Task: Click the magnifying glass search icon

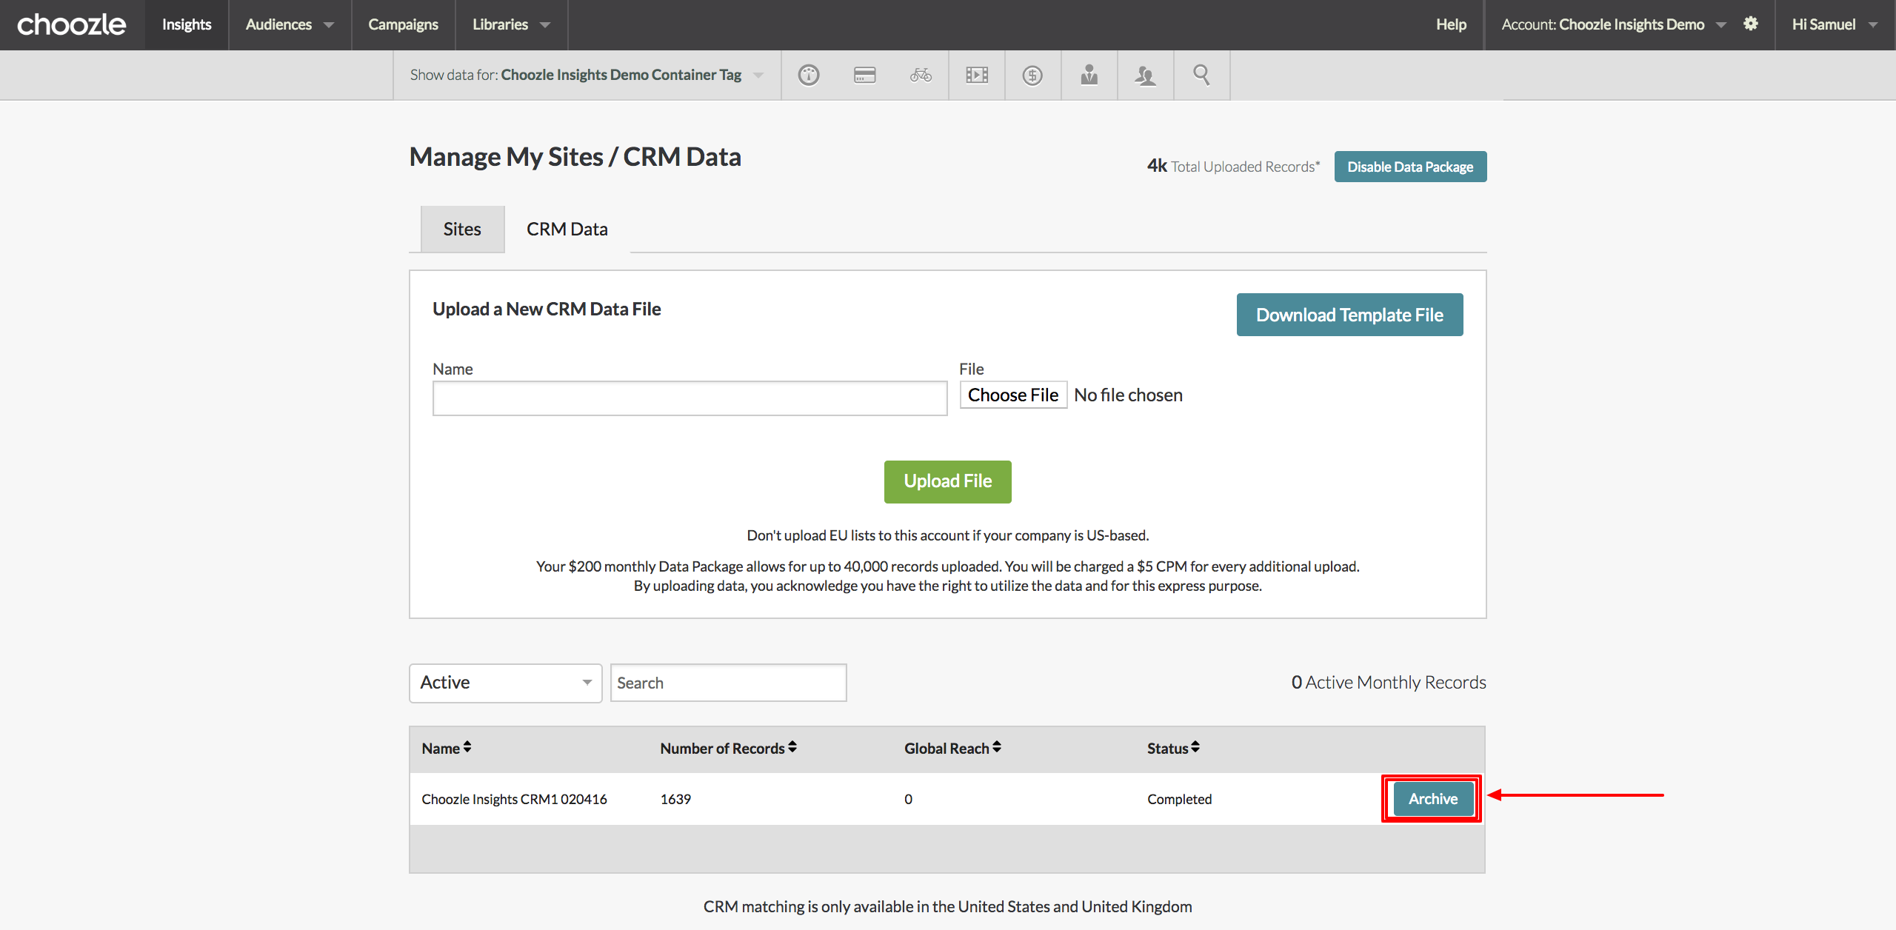Action: 1201,75
